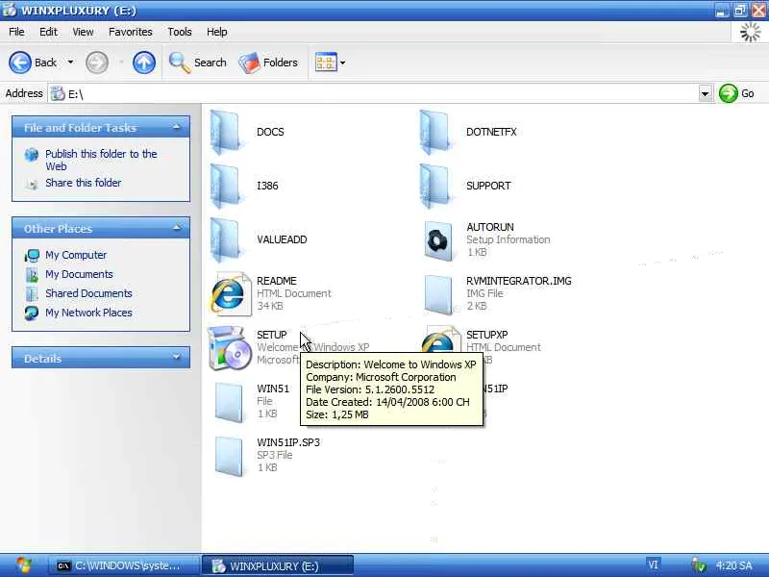The image size is (769, 577).
Task: Select the SETUPXP HTML document icon
Action: pyautogui.click(x=441, y=340)
